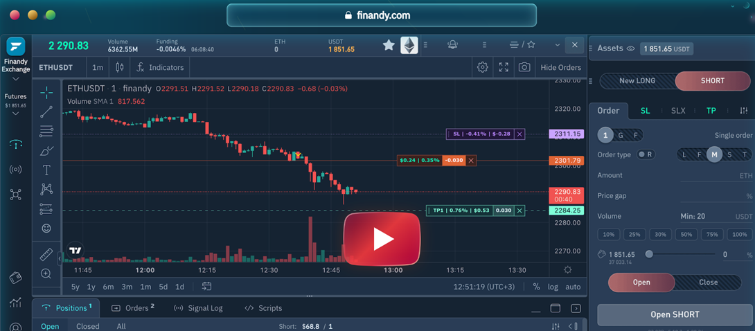Select order type M
Screen dimensions: 755x331
(715, 154)
